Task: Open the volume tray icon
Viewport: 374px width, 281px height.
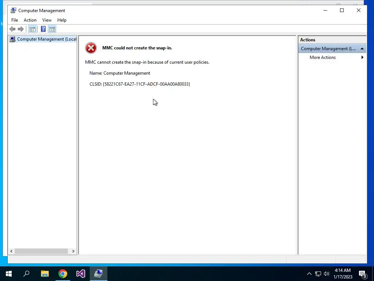Action: tap(327, 274)
